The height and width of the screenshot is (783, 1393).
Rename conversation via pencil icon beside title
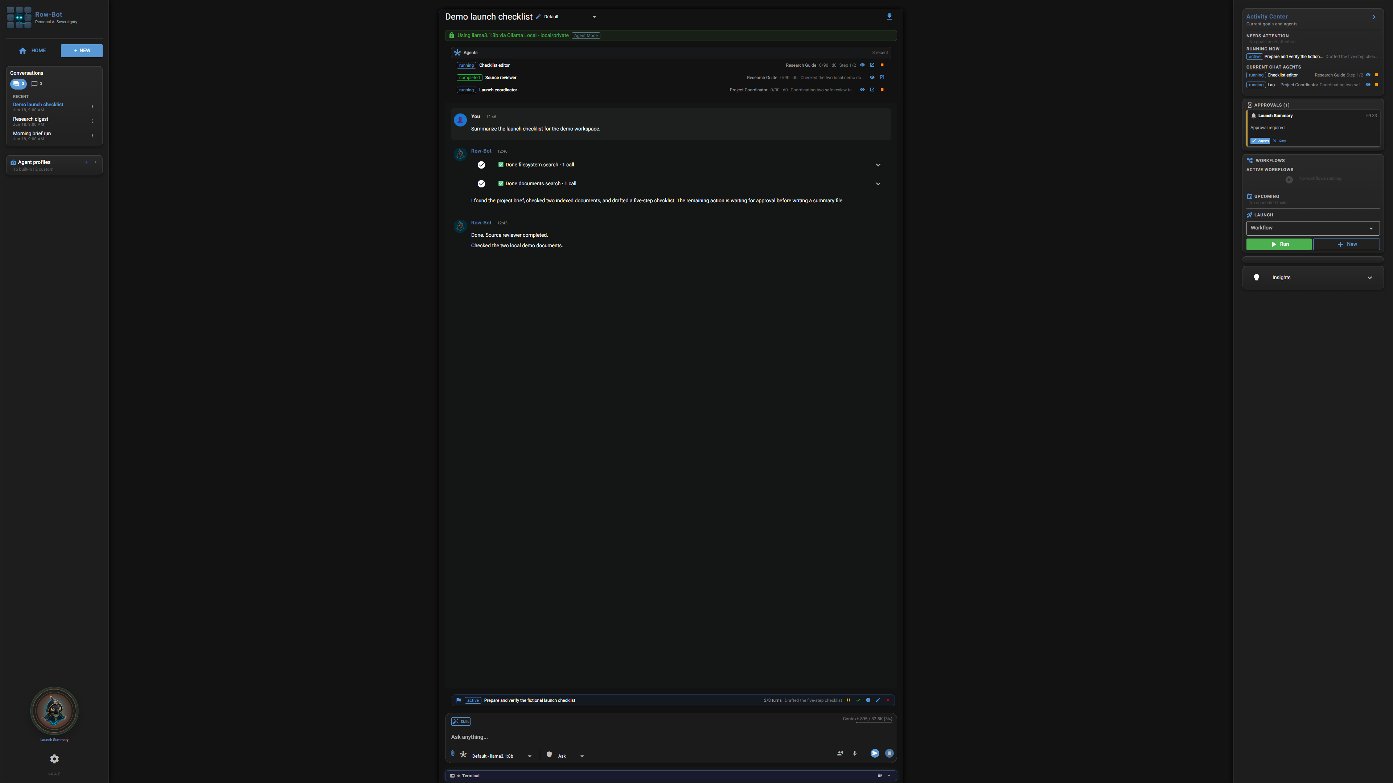click(538, 17)
